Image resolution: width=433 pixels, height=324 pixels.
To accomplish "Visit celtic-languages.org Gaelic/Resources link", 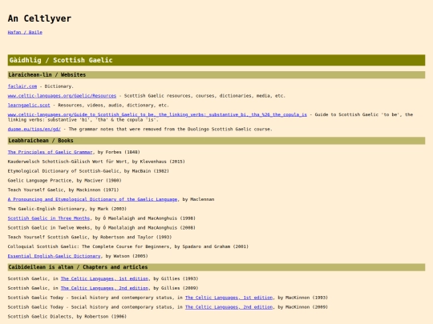I will pos(62,96).
